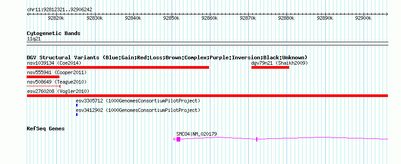Open esv2760208 (Vogler2010) variant label
The width and height of the screenshot is (401, 164).
pyautogui.click(x=58, y=91)
